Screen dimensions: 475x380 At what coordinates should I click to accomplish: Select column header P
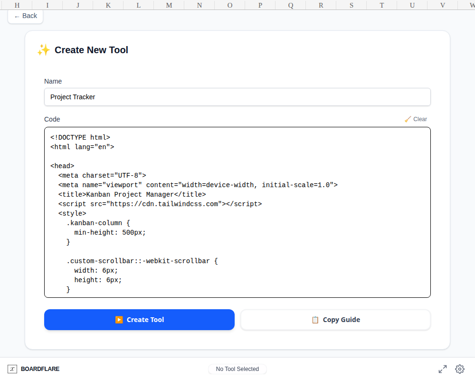260,5
